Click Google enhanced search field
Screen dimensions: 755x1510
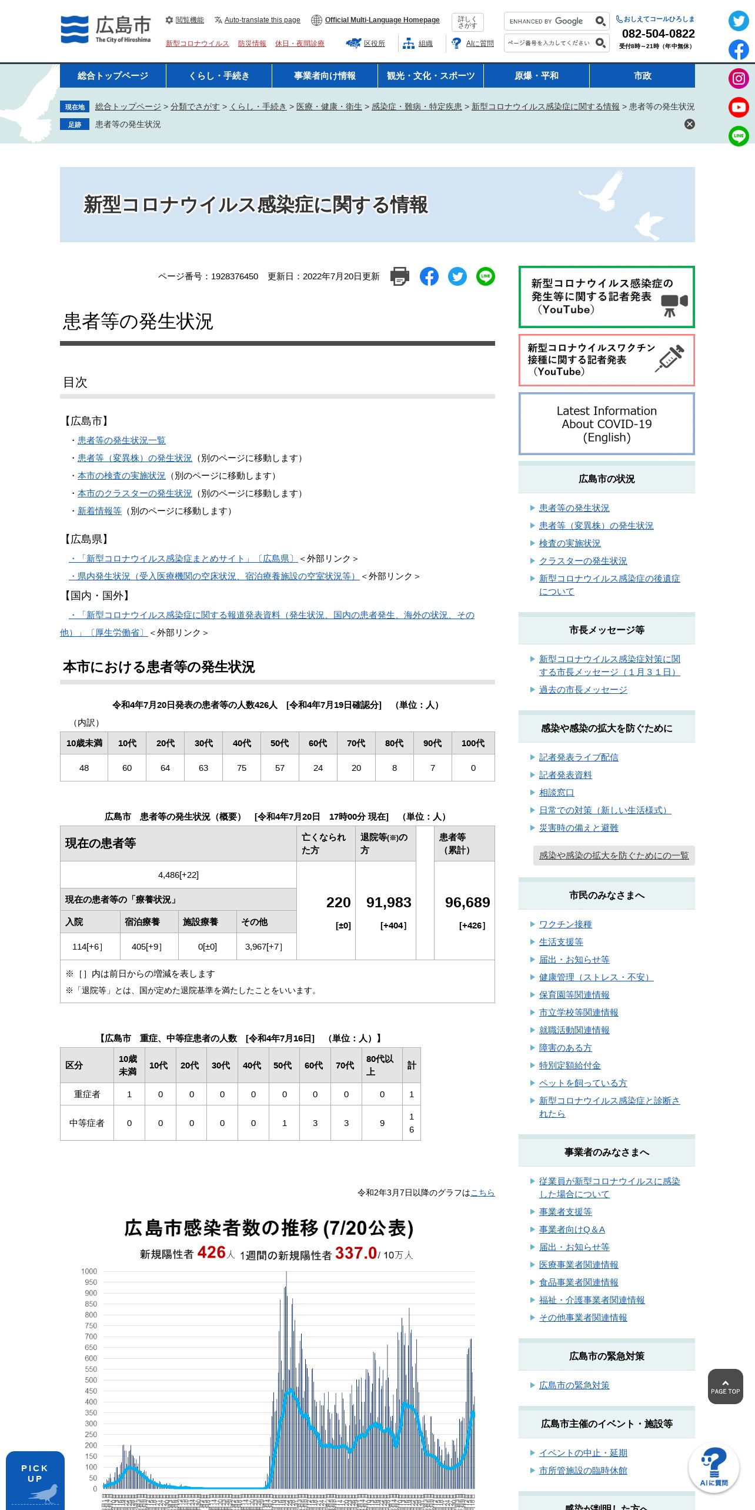549,22
